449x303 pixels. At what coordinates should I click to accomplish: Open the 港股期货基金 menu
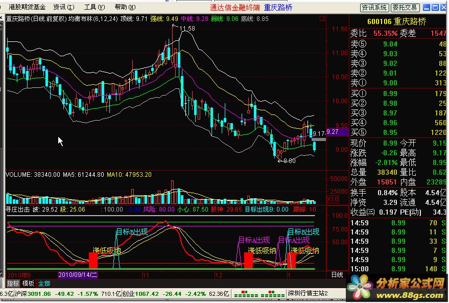click(27, 7)
